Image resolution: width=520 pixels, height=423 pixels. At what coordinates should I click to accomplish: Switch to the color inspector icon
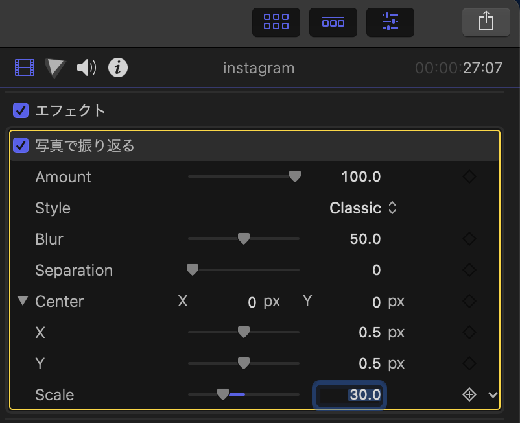tap(56, 67)
